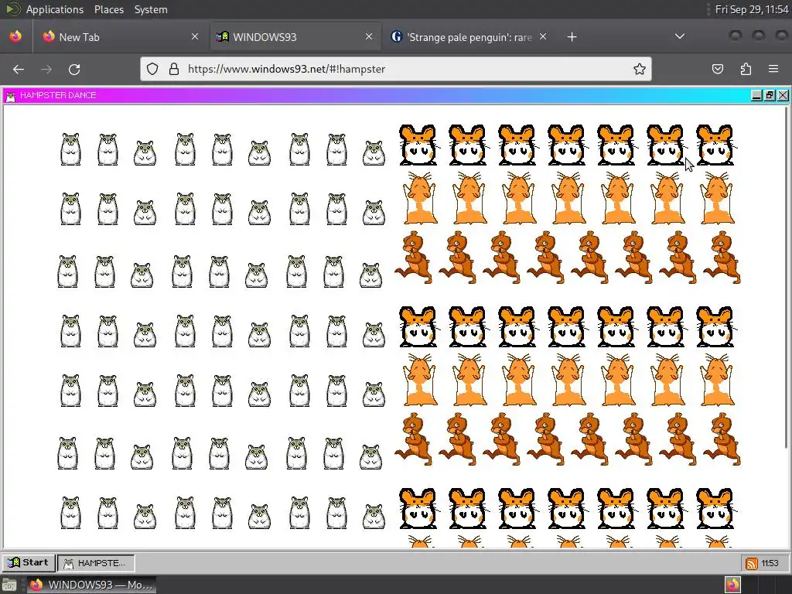Open the System menu
Image resolution: width=792 pixels, height=594 pixels.
tap(151, 9)
